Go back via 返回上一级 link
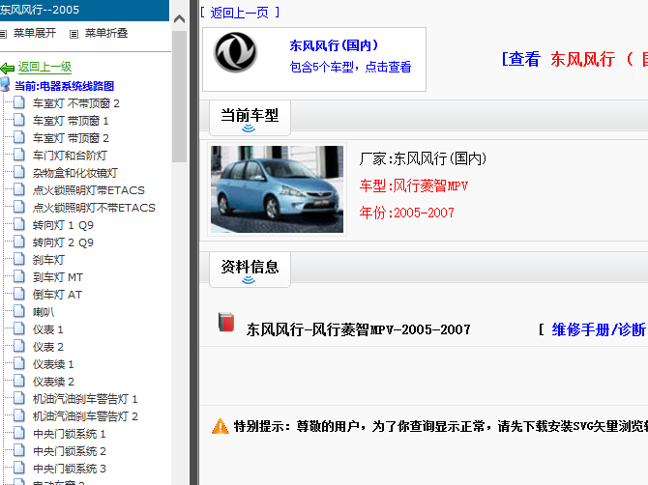Screen dimensions: 648x485 click(44, 67)
